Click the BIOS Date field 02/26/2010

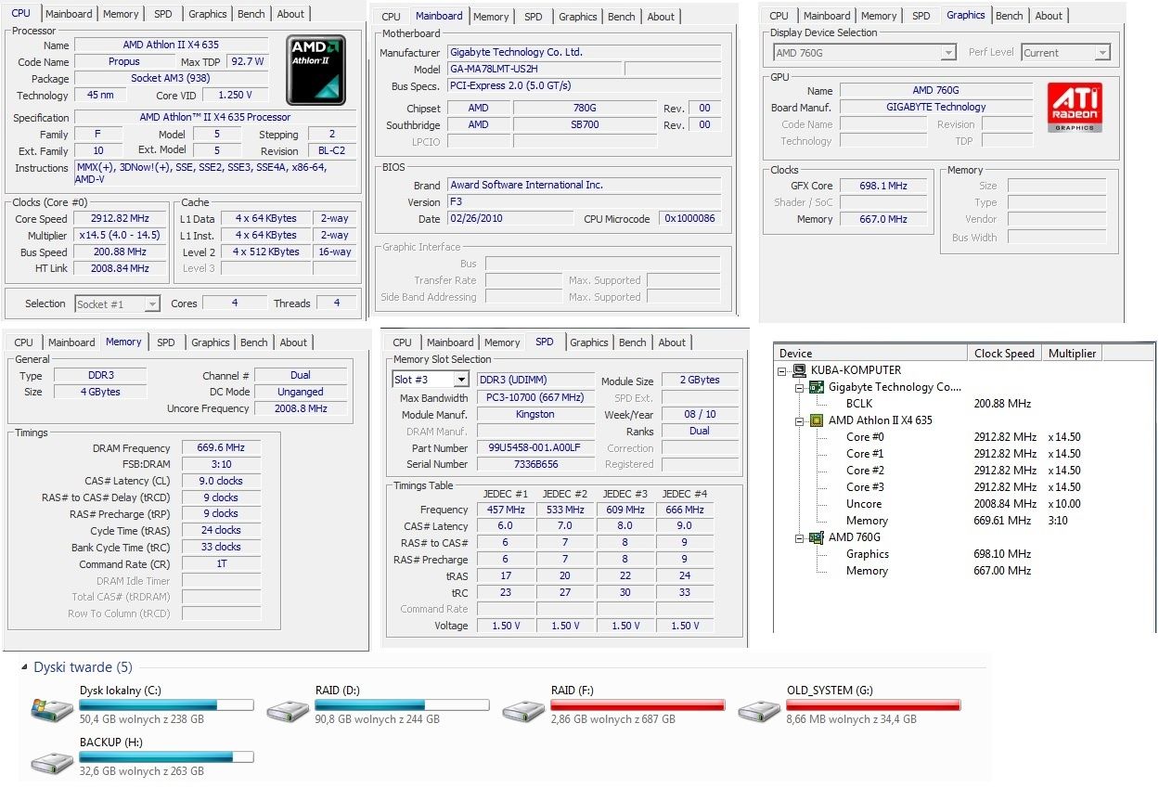click(x=509, y=219)
